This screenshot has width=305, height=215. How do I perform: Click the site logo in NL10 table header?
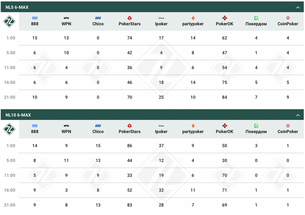click(x=10, y=129)
